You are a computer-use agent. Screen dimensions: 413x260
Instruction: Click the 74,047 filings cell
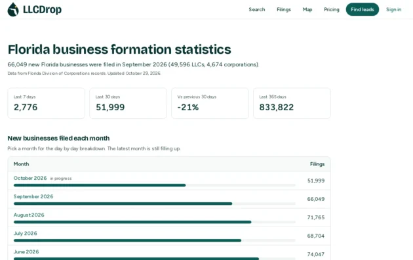(x=316, y=255)
